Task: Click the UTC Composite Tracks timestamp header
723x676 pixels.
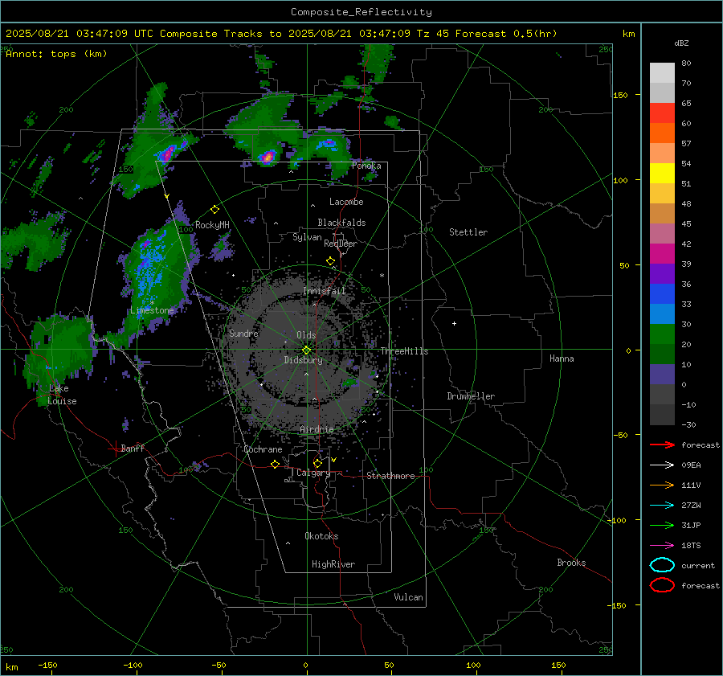Action: point(281,34)
